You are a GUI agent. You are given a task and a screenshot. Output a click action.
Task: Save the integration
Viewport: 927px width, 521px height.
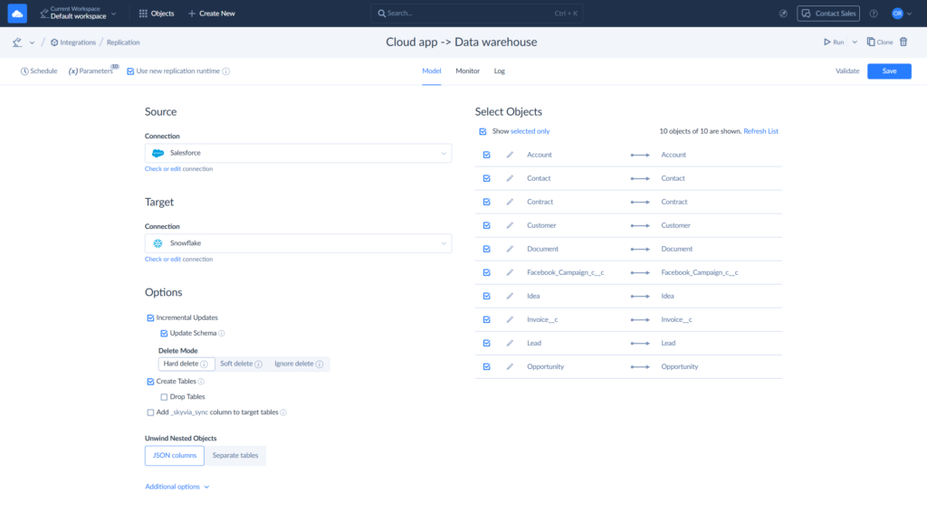[889, 71]
